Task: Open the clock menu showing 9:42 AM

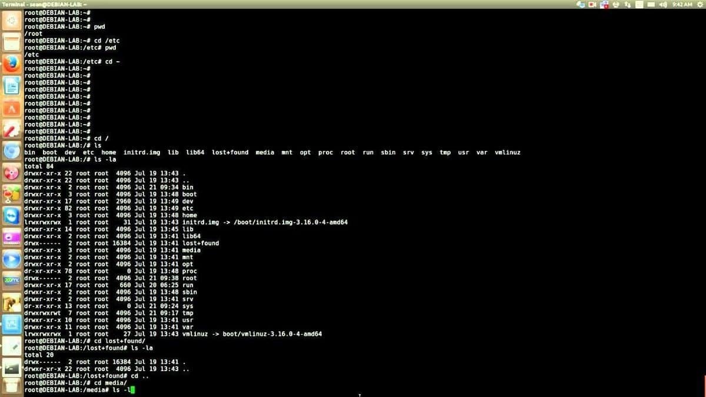Action: click(681, 5)
